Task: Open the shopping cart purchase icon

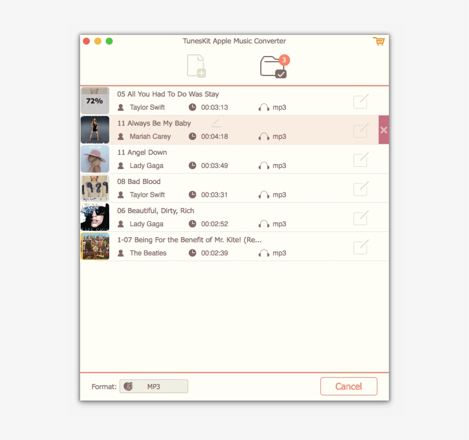Action: (x=379, y=41)
